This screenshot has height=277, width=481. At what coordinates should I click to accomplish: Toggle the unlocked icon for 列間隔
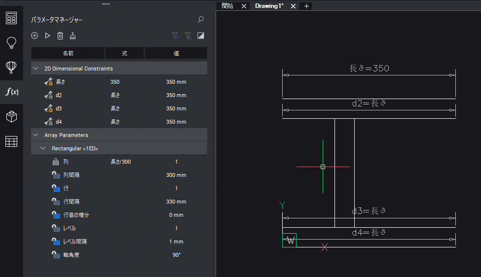[56, 175]
